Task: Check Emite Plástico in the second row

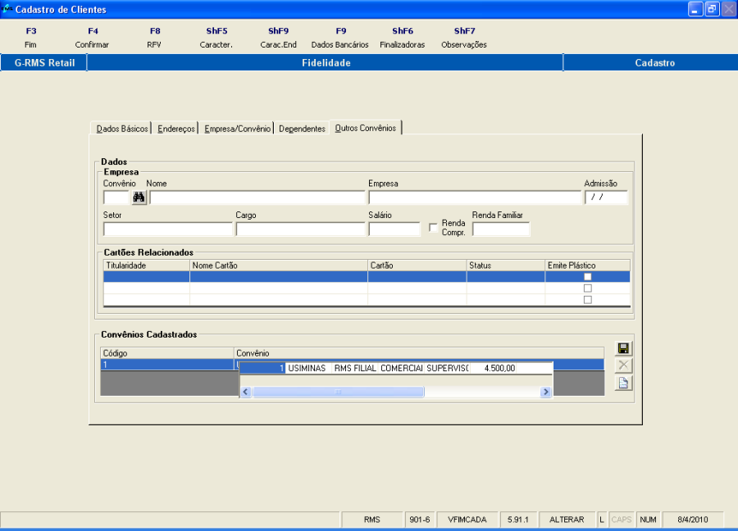Action: (x=587, y=288)
